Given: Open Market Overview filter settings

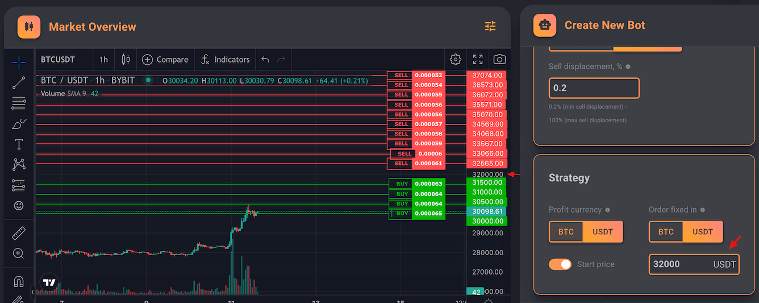Looking at the screenshot, I should [490, 26].
